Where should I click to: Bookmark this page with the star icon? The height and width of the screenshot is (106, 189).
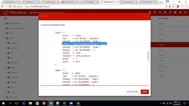(173, 6)
